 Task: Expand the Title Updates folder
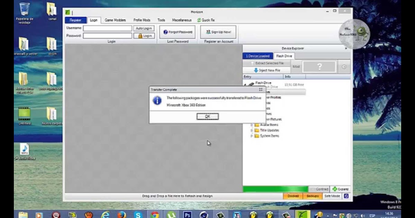tap(251, 130)
